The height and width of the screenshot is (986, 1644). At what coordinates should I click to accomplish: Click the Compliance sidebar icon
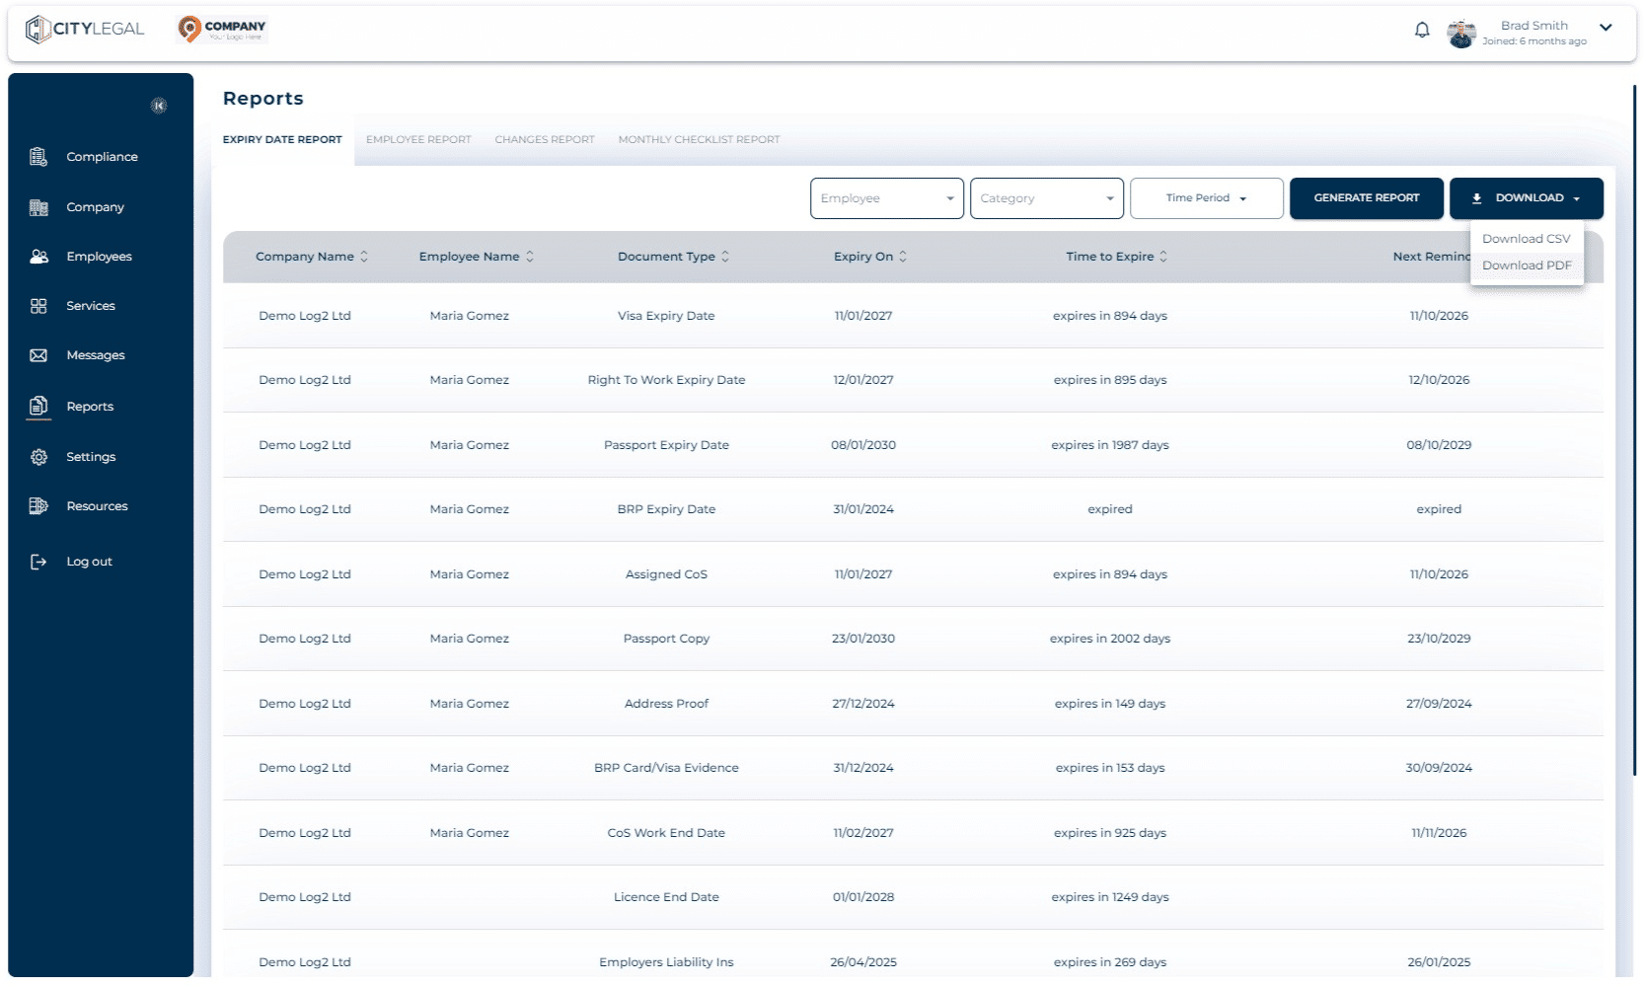point(38,157)
